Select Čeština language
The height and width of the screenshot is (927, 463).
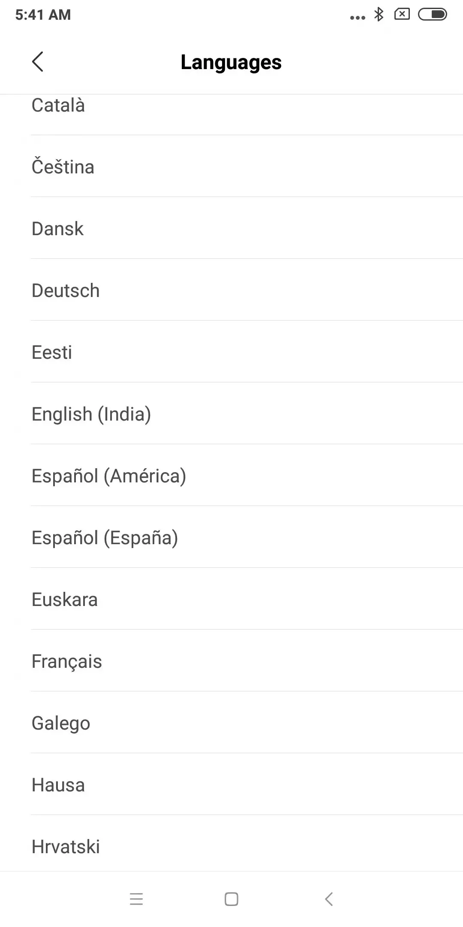[x=231, y=166]
